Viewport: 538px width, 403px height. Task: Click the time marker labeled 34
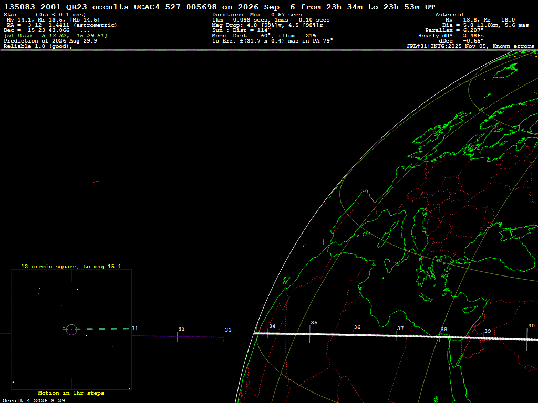tap(272, 326)
